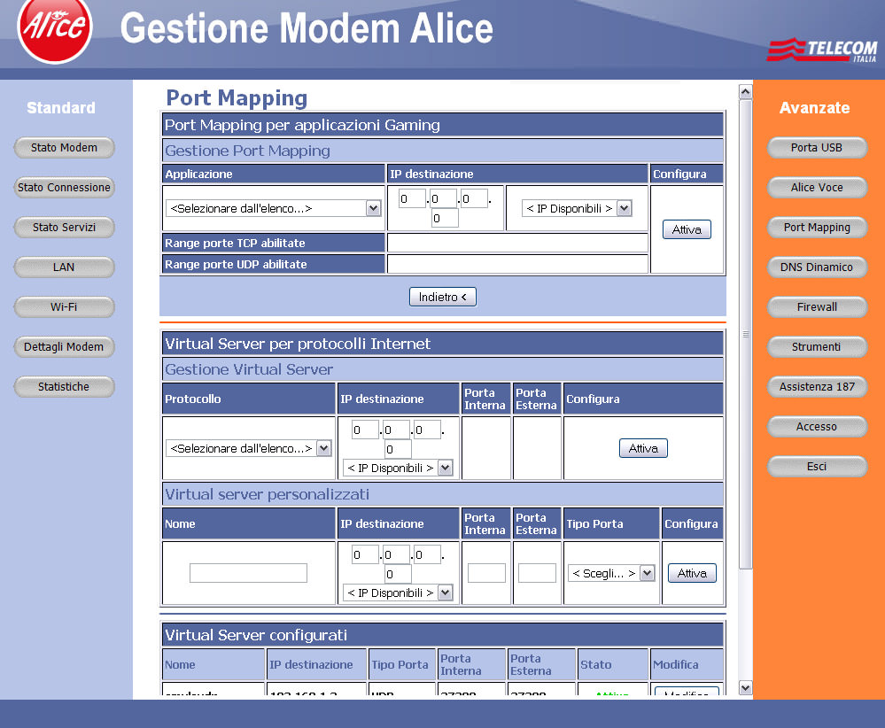Expand IP Disponibili dropdown in Gaming section
Viewport: 885px width, 728px height.
click(577, 208)
